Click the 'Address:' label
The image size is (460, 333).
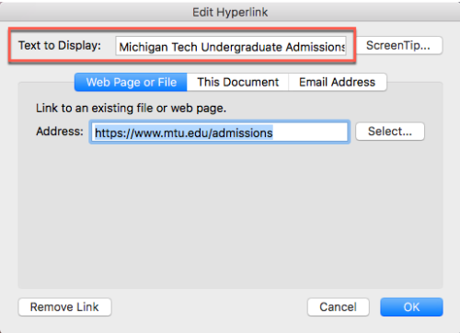click(60, 132)
